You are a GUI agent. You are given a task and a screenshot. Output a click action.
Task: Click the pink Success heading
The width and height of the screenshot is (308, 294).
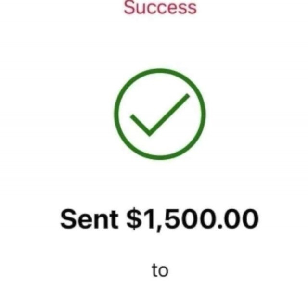click(x=160, y=8)
